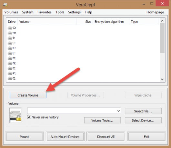The image size is (171, 148).
Task: Select the I: drive icon
Action: tap(10, 38)
